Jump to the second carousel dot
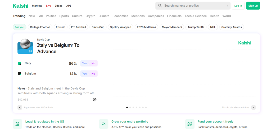 pyautogui.click(x=130, y=107)
